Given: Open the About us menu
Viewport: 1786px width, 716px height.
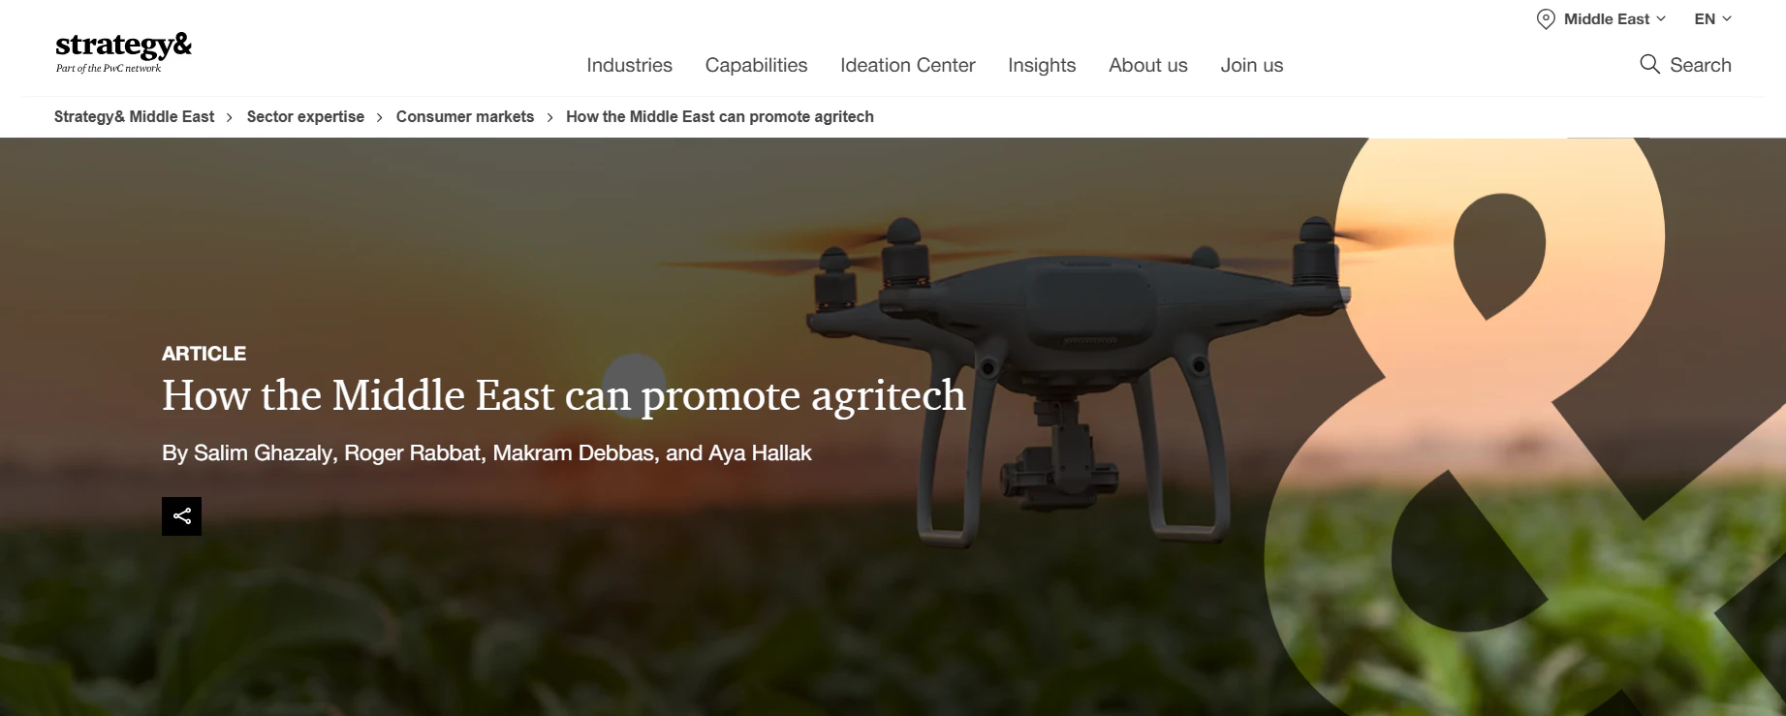Looking at the screenshot, I should click(x=1147, y=65).
